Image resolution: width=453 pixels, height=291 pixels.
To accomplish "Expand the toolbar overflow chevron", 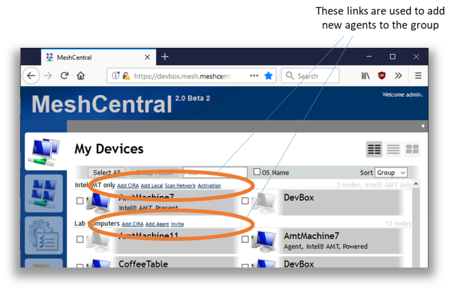I will pyautogui.click(x=398, y=75).
